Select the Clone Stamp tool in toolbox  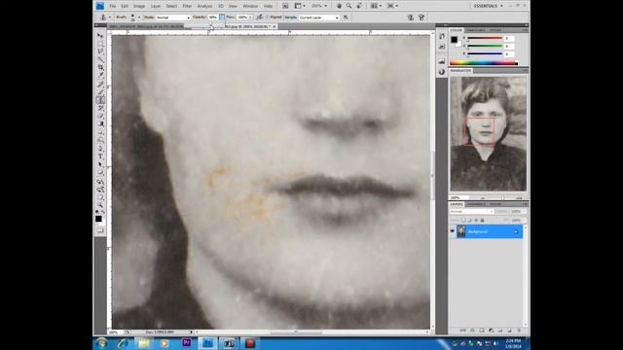(100, 100)
